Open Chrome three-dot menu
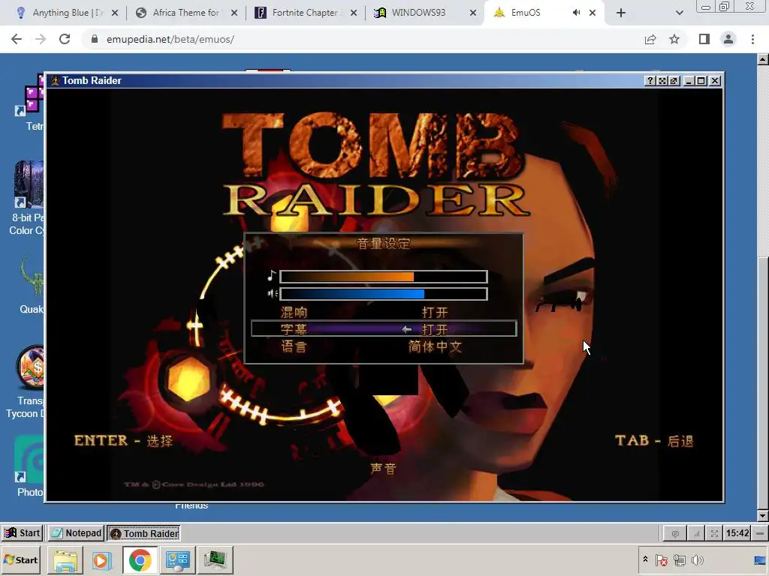Viewport: 769px width, 576px height. (752, 39)
